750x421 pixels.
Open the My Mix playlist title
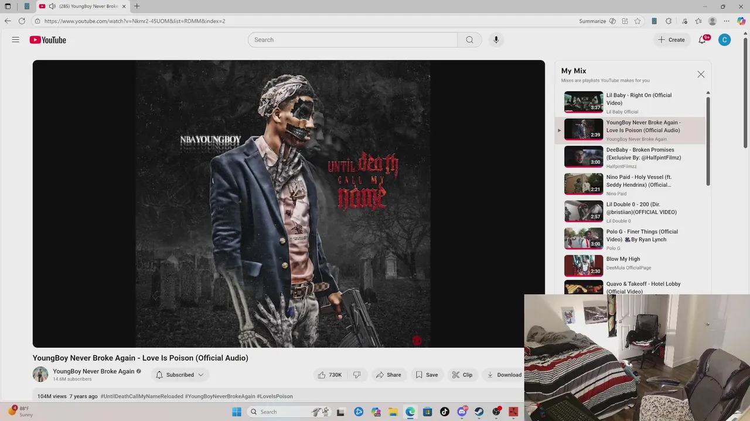click(x=574, y=71)
